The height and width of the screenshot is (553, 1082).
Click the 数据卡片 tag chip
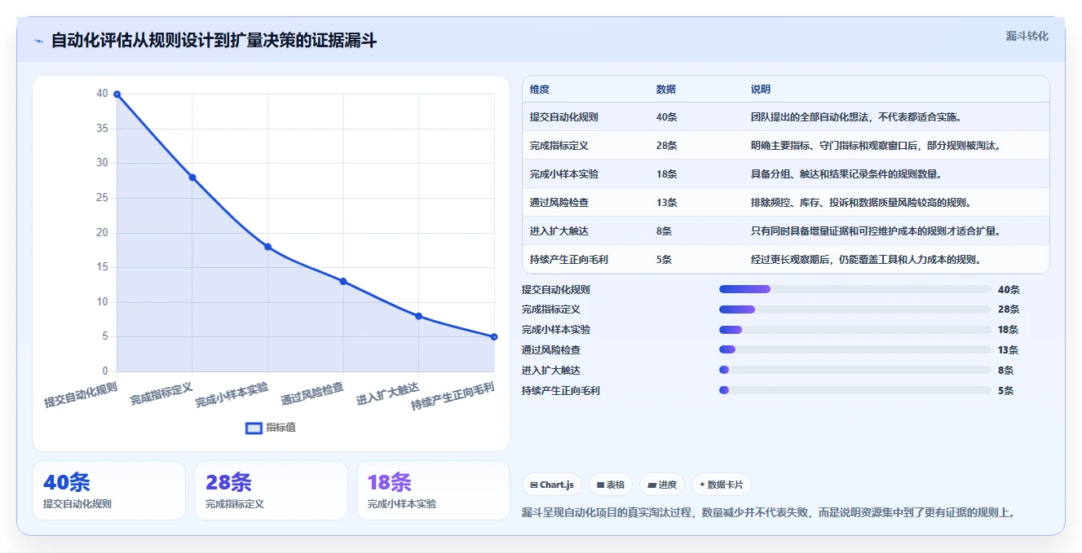(722, 485)
